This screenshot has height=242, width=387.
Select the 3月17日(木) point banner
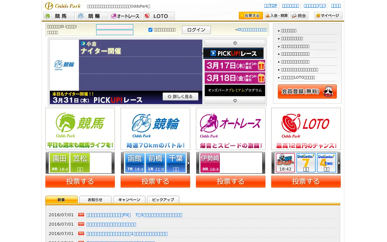(235, 66)
